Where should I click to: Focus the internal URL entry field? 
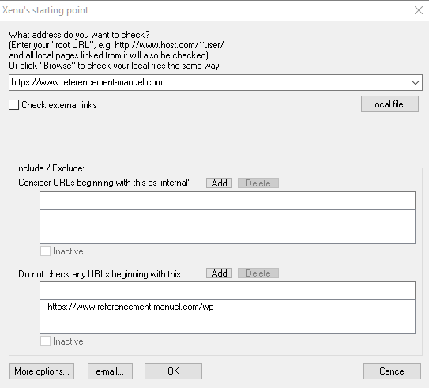click(228, 201)
